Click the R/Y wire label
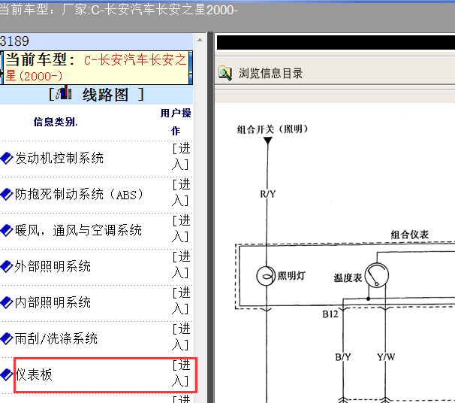 (267, 194)
